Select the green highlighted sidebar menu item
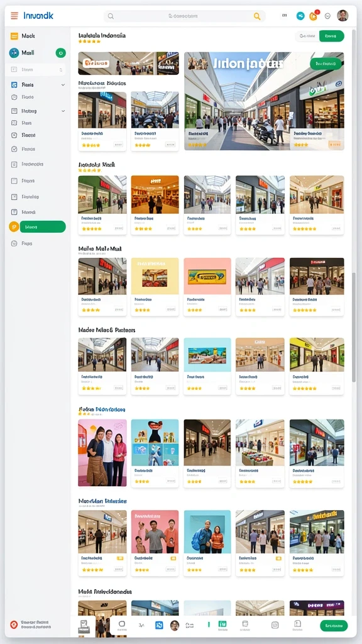The width and height of the screenshot is (362, 644). 43,226
